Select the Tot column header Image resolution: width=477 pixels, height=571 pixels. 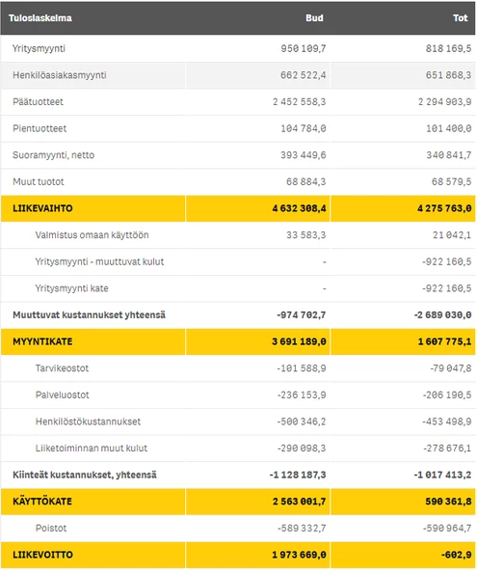pyautogui.click(x=460, y=17)
